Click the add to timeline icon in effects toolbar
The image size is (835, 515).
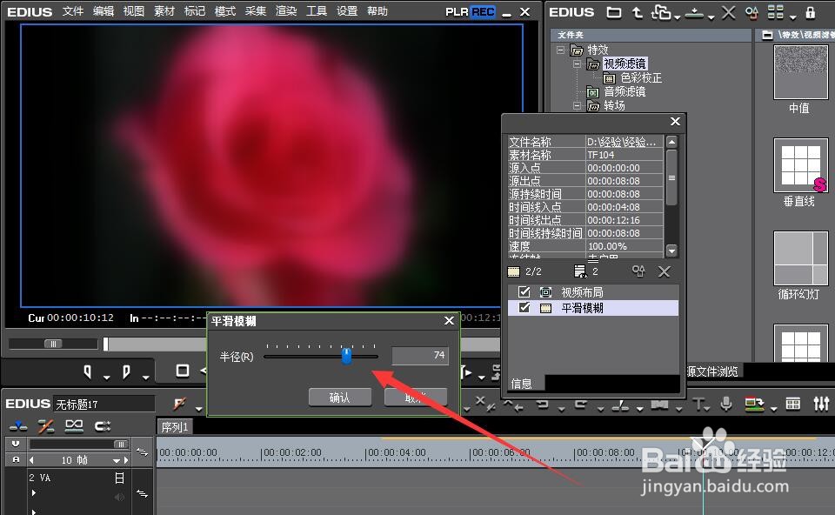click(x=694, y=13)
